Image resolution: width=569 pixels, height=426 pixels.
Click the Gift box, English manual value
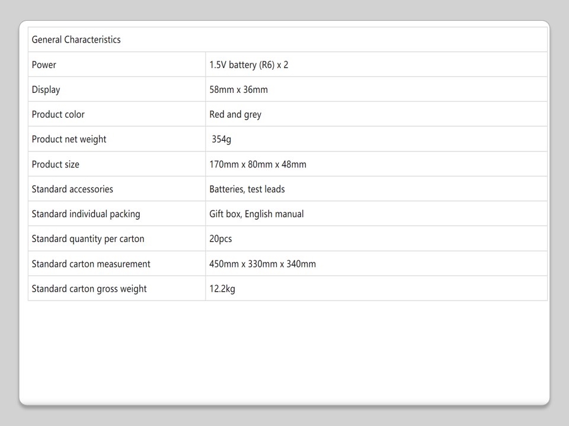(x=256, y=214)
